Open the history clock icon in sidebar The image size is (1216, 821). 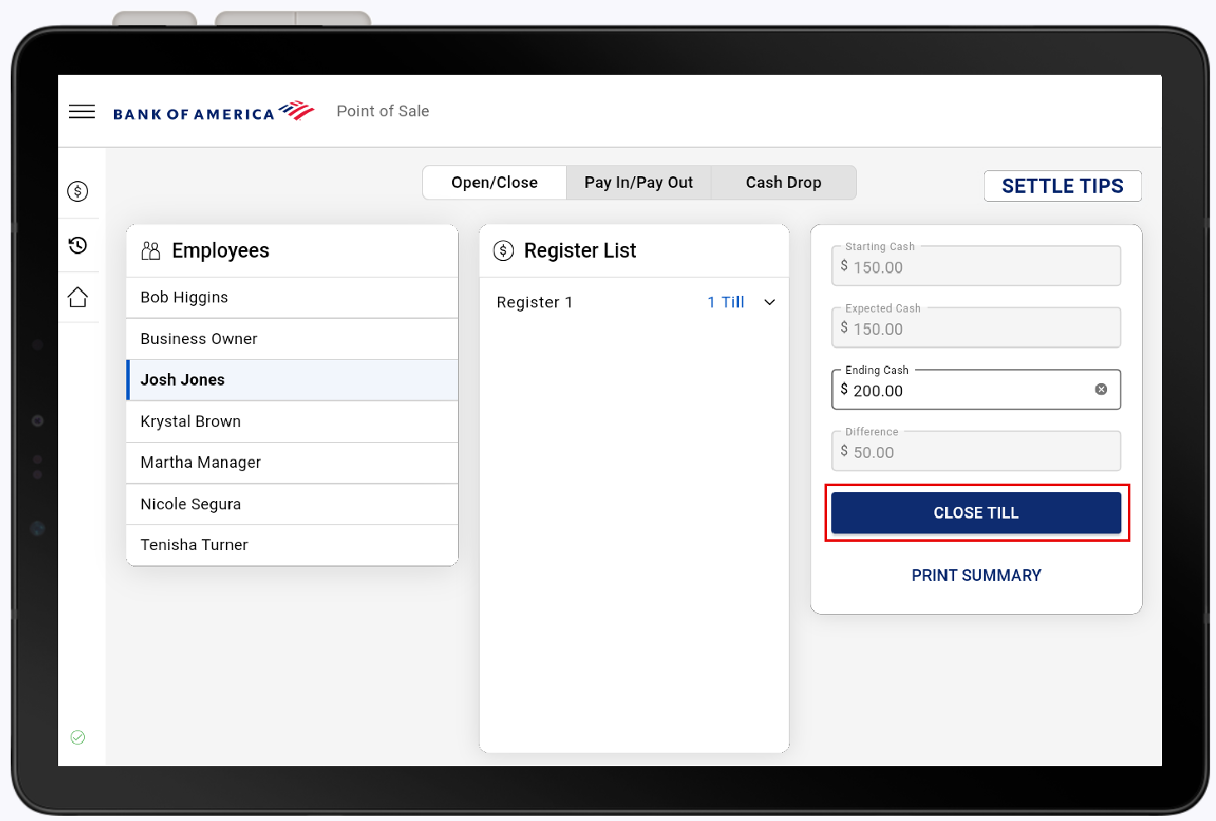[x=78, y=245]
